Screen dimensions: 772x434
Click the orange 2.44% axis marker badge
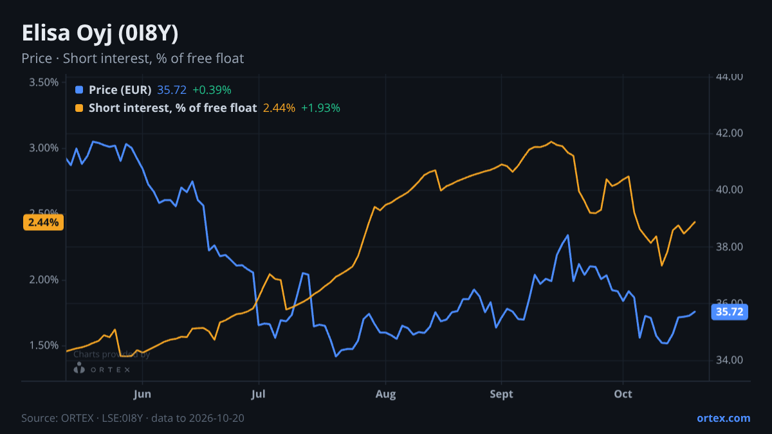pyautogui.click(x=44, y=222)
